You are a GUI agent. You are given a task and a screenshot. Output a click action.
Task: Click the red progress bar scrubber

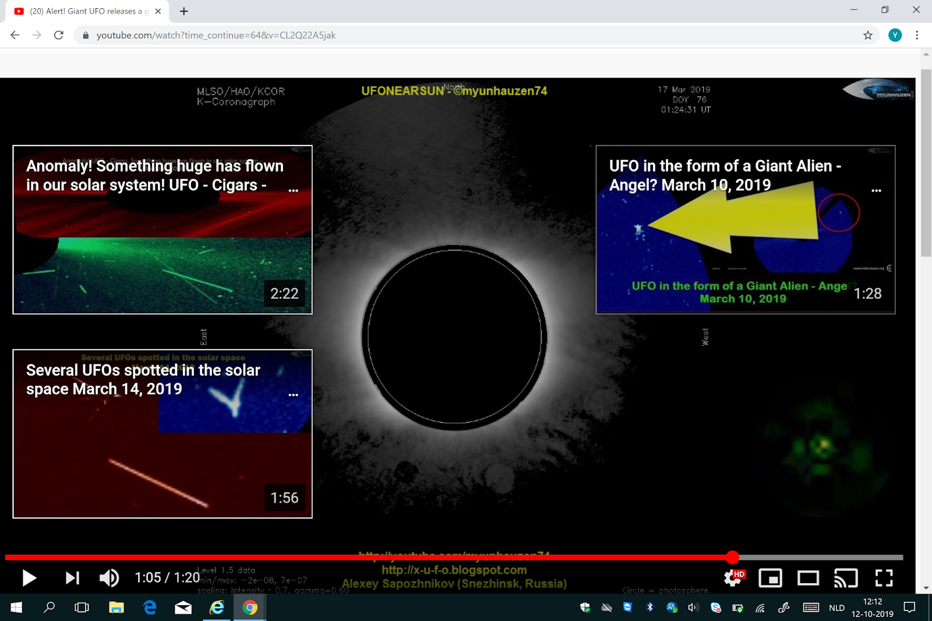[x=732, y=558]
